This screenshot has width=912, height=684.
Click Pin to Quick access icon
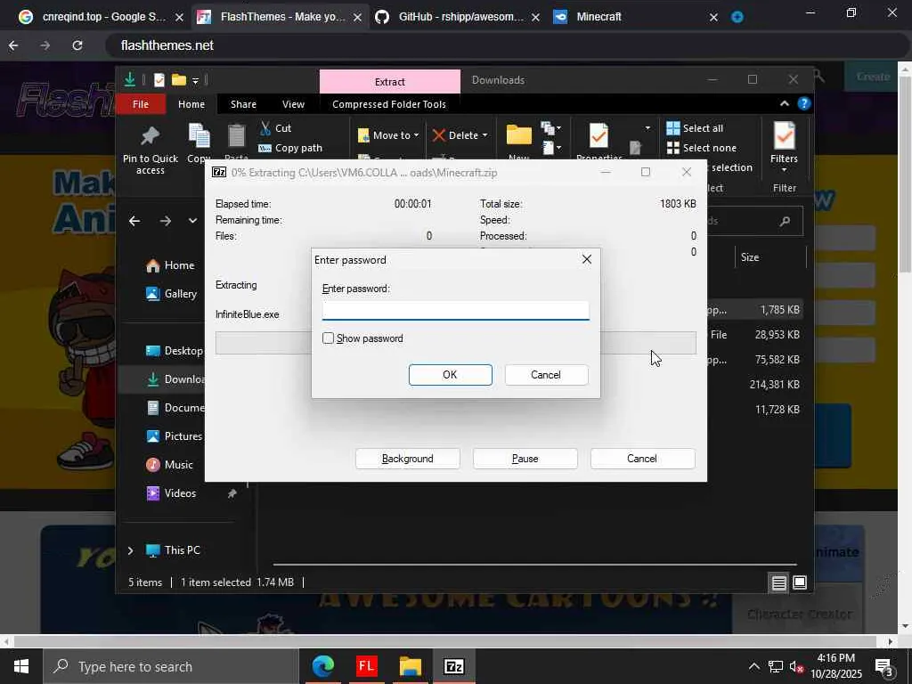click(x=150, y=136)
